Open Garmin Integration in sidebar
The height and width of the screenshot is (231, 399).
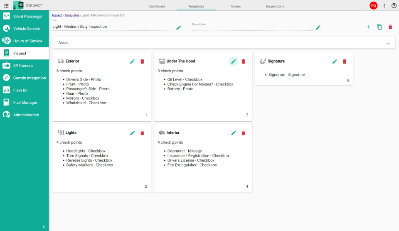click(25, 78)
